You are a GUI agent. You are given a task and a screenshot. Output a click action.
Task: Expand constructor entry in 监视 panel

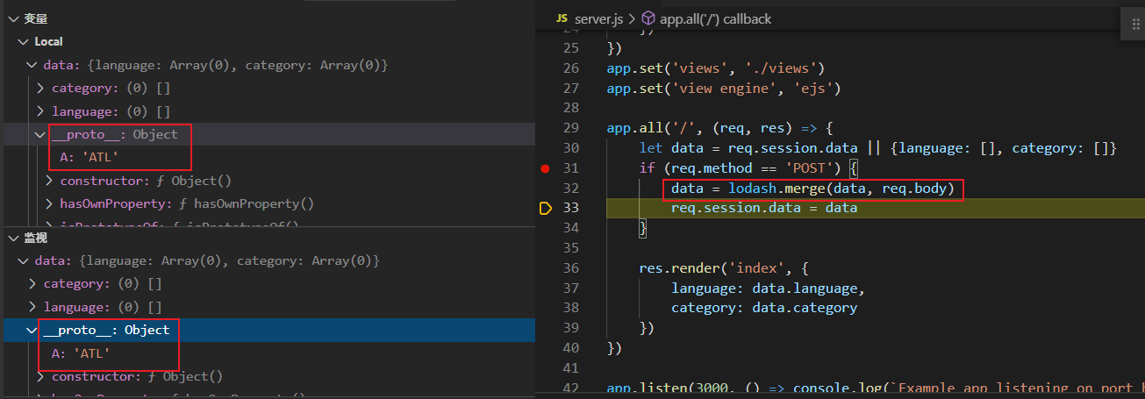pos(40,376)
